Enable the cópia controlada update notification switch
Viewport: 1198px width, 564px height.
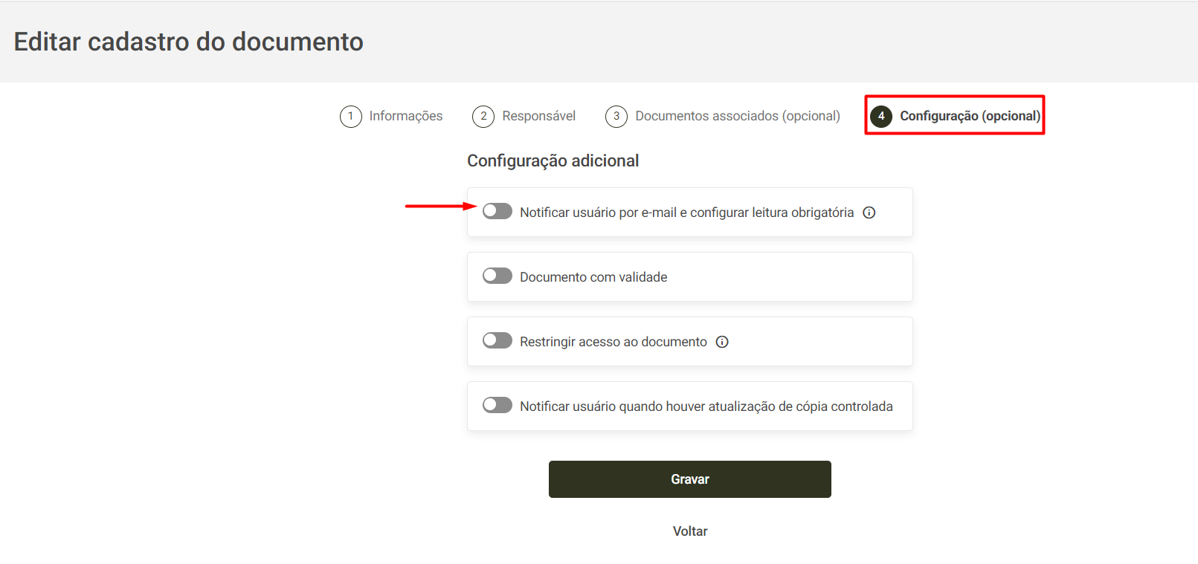point(497,405)
